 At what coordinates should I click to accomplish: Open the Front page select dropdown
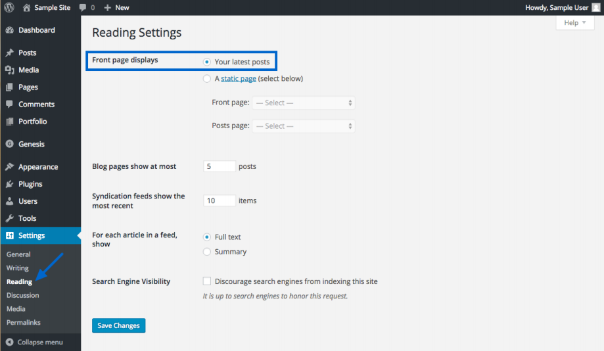pyautogui.click(x=303, y=103)
